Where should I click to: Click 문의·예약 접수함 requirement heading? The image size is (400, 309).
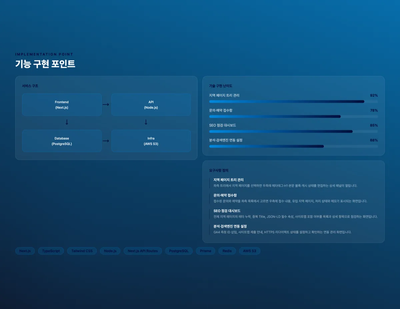(225, 195)
